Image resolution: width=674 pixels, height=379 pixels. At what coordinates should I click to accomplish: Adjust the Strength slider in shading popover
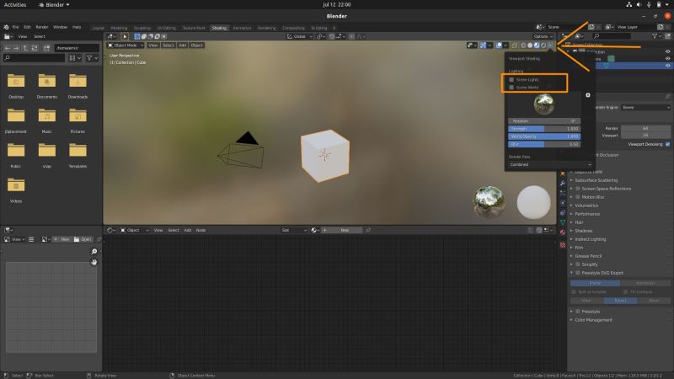[544, 129]
